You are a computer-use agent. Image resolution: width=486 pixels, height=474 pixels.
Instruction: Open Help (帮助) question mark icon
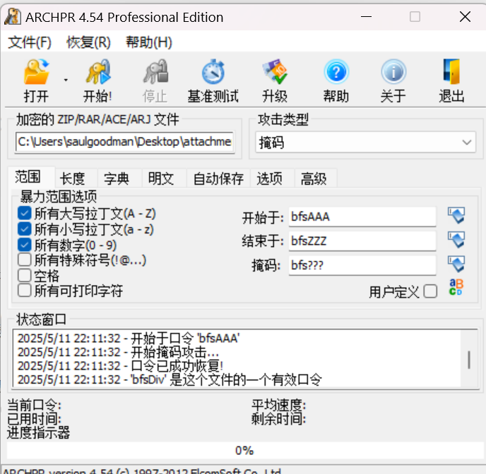coord(337,72)
